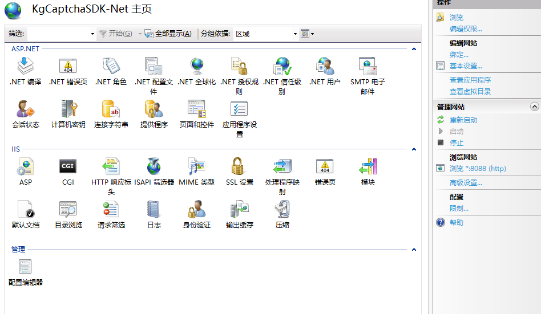Click the 重新启动 website action
The width and height of the screenshot is (541, 314).
click(x=463, y=120)
